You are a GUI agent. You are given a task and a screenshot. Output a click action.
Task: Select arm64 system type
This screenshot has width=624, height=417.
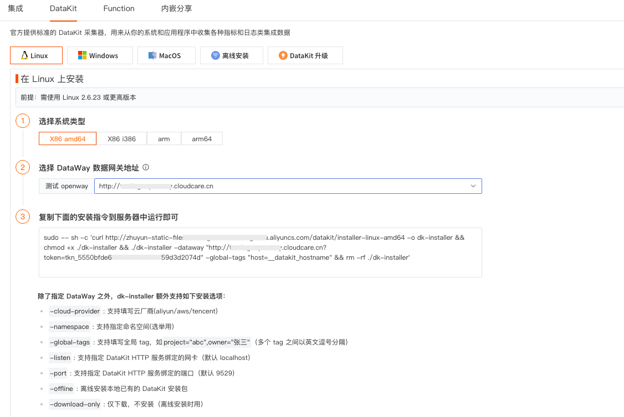202,139
